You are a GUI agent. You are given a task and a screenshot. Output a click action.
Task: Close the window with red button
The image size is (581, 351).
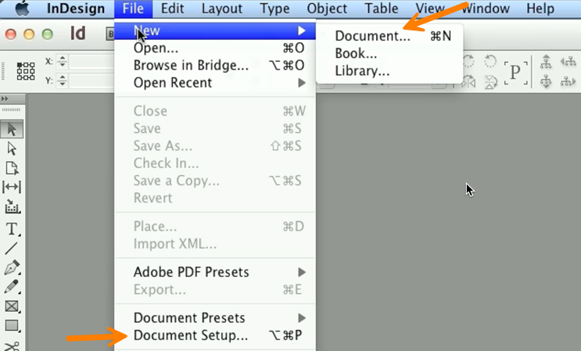(x=11, y=34)
